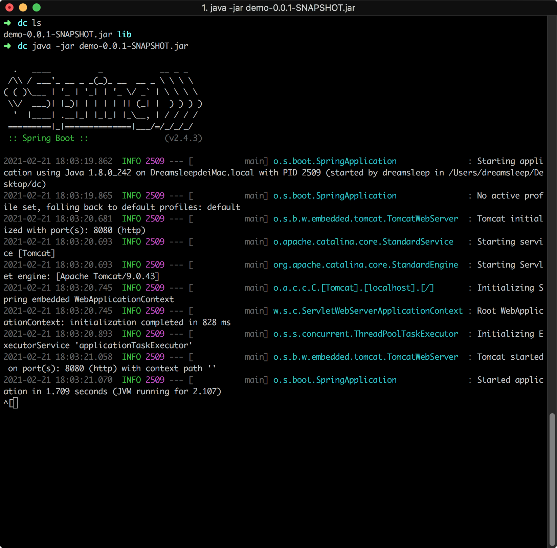Click 'o.s.b.w.embedded.tomcat.TomcatWebServer' on the 18:03:21.058 line

pos(366,357)
